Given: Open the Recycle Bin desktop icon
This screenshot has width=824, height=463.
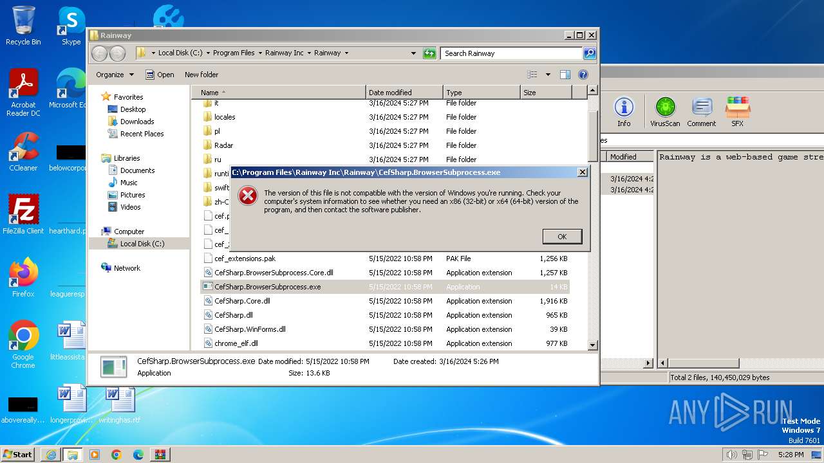Looking at the screenshot, I should (x=23, y=26).
